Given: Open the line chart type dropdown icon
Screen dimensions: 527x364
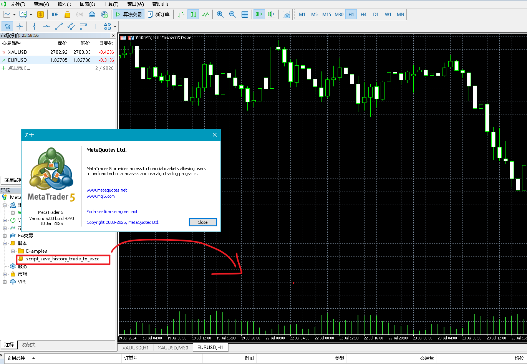Looking at the screenshot, I should coord(7,15).
